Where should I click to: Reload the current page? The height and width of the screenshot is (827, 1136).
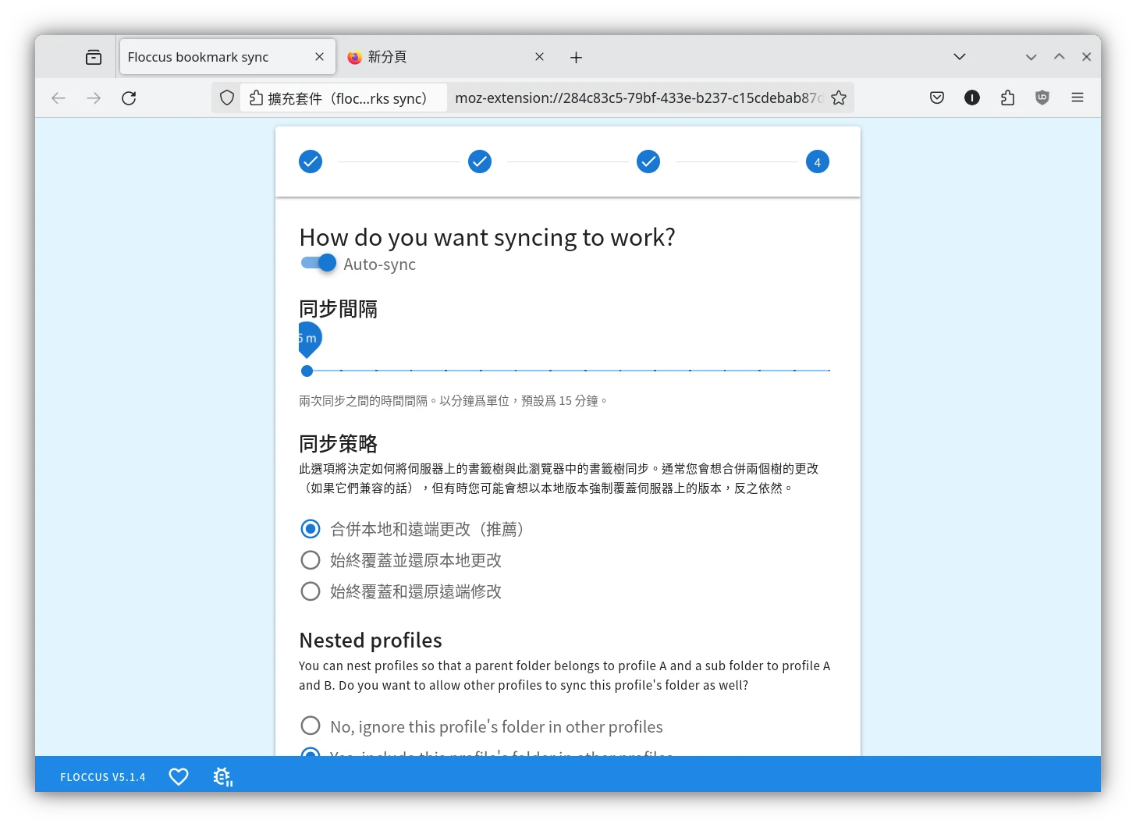pyautogui.click(x=129, y=98)
